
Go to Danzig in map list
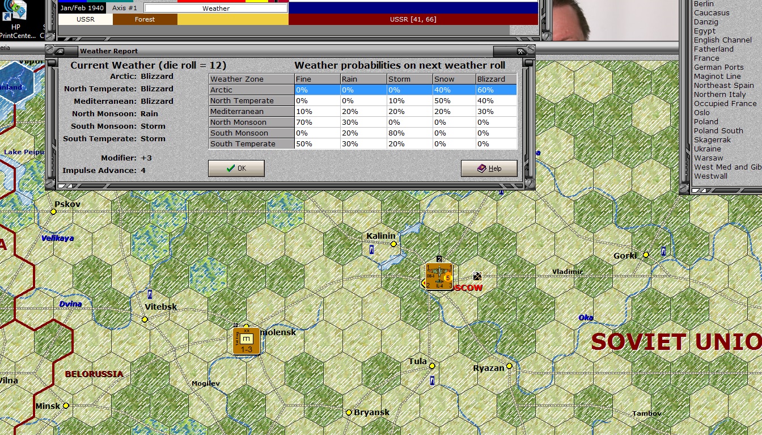coord(706,22)
